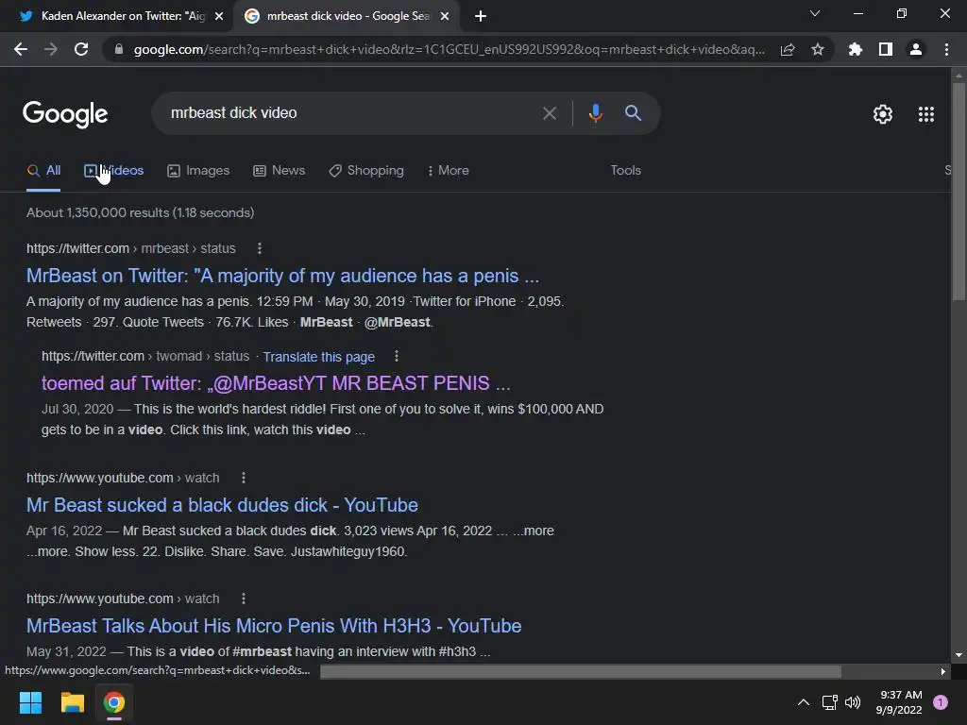Share this page from address bar
The image size is (967, 725).
(788, 49)
